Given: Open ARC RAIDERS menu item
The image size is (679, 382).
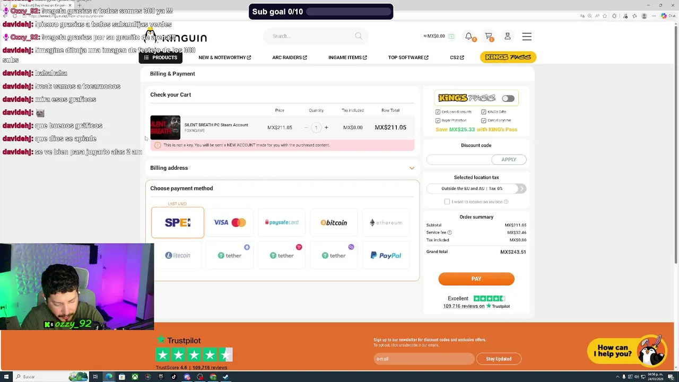Looking at the screenshot, I should pos(290,57).
